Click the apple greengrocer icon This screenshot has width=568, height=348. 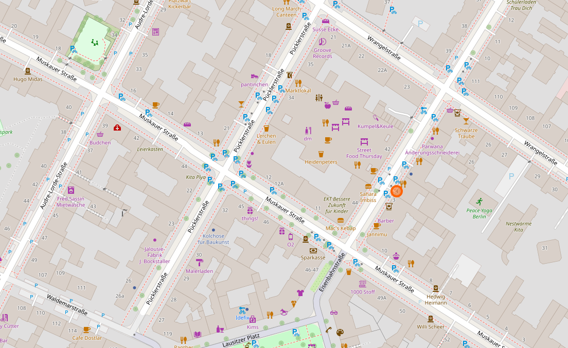(327, 105)
